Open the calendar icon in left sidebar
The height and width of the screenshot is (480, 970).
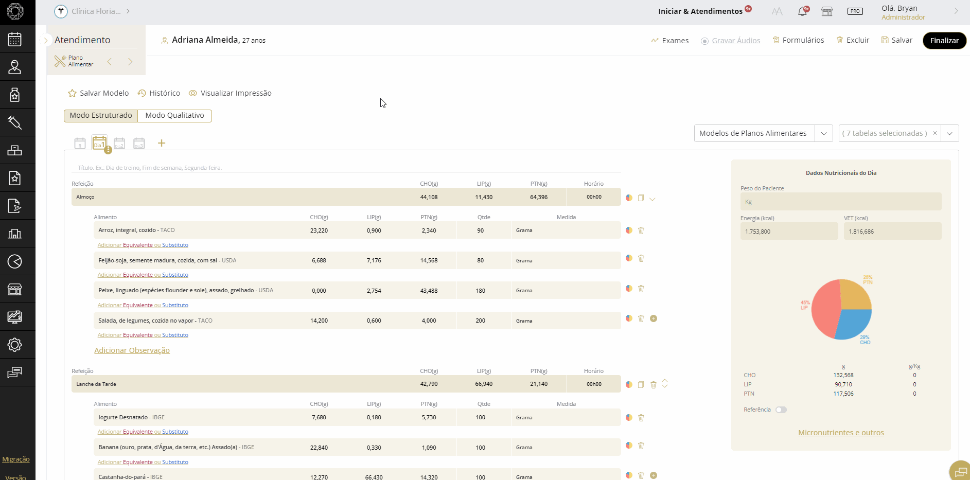click(14, 40)
